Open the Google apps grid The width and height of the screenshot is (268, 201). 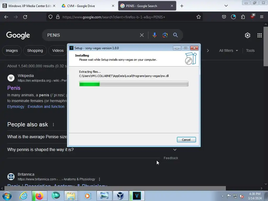click(259, 35)
